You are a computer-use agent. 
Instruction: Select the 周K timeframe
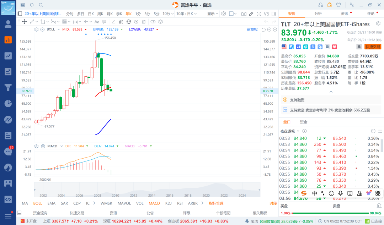tap(100, 14)
